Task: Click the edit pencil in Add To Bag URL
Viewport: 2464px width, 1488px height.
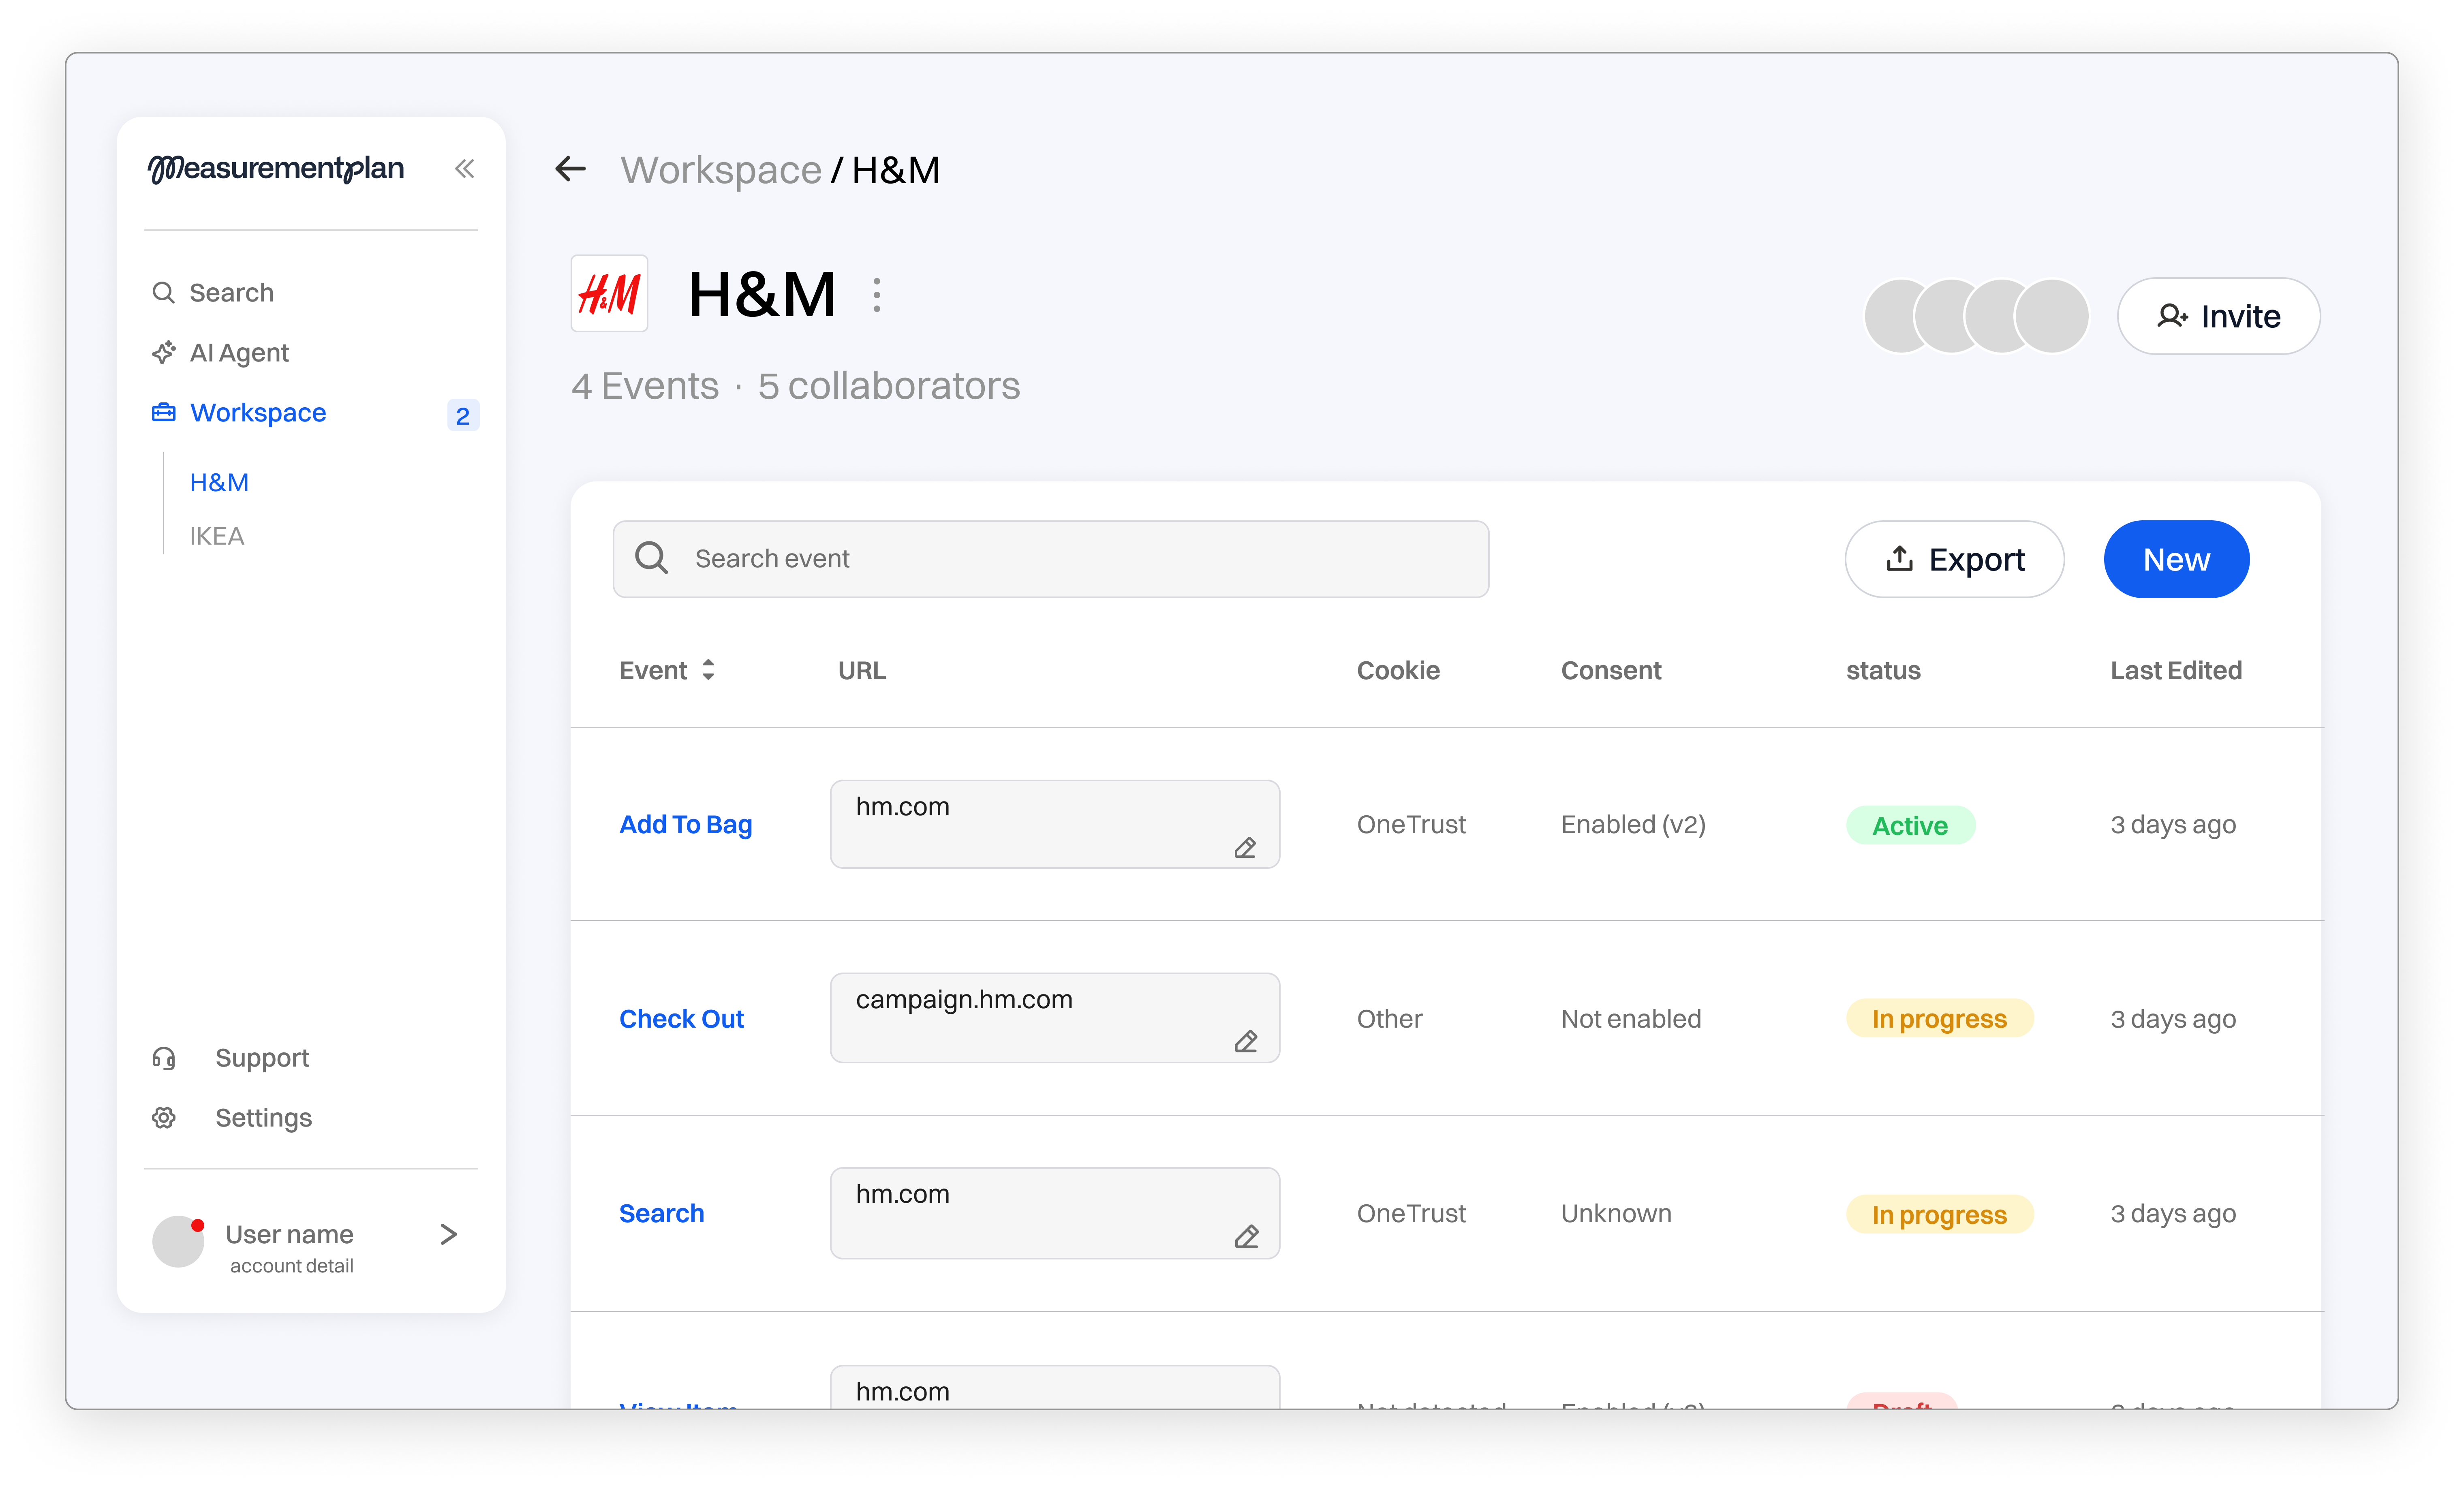Action: (1245, 848)
